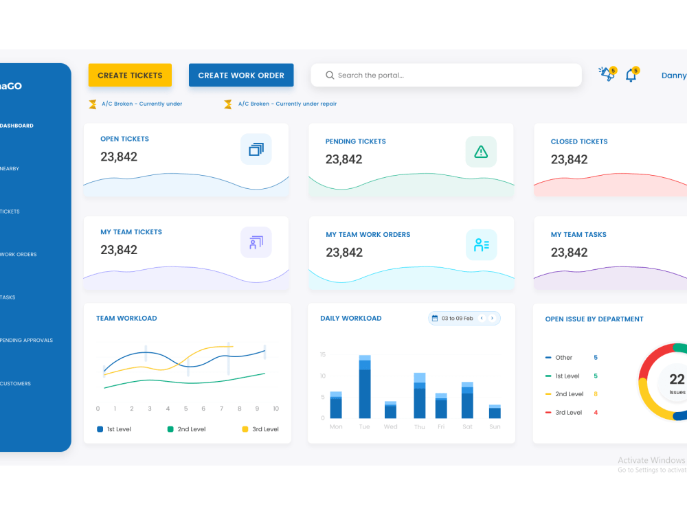Toggle 1st Level legend in Team Workload
The height and width of the screenshot is (515, 687).
[x=114, y=429]
